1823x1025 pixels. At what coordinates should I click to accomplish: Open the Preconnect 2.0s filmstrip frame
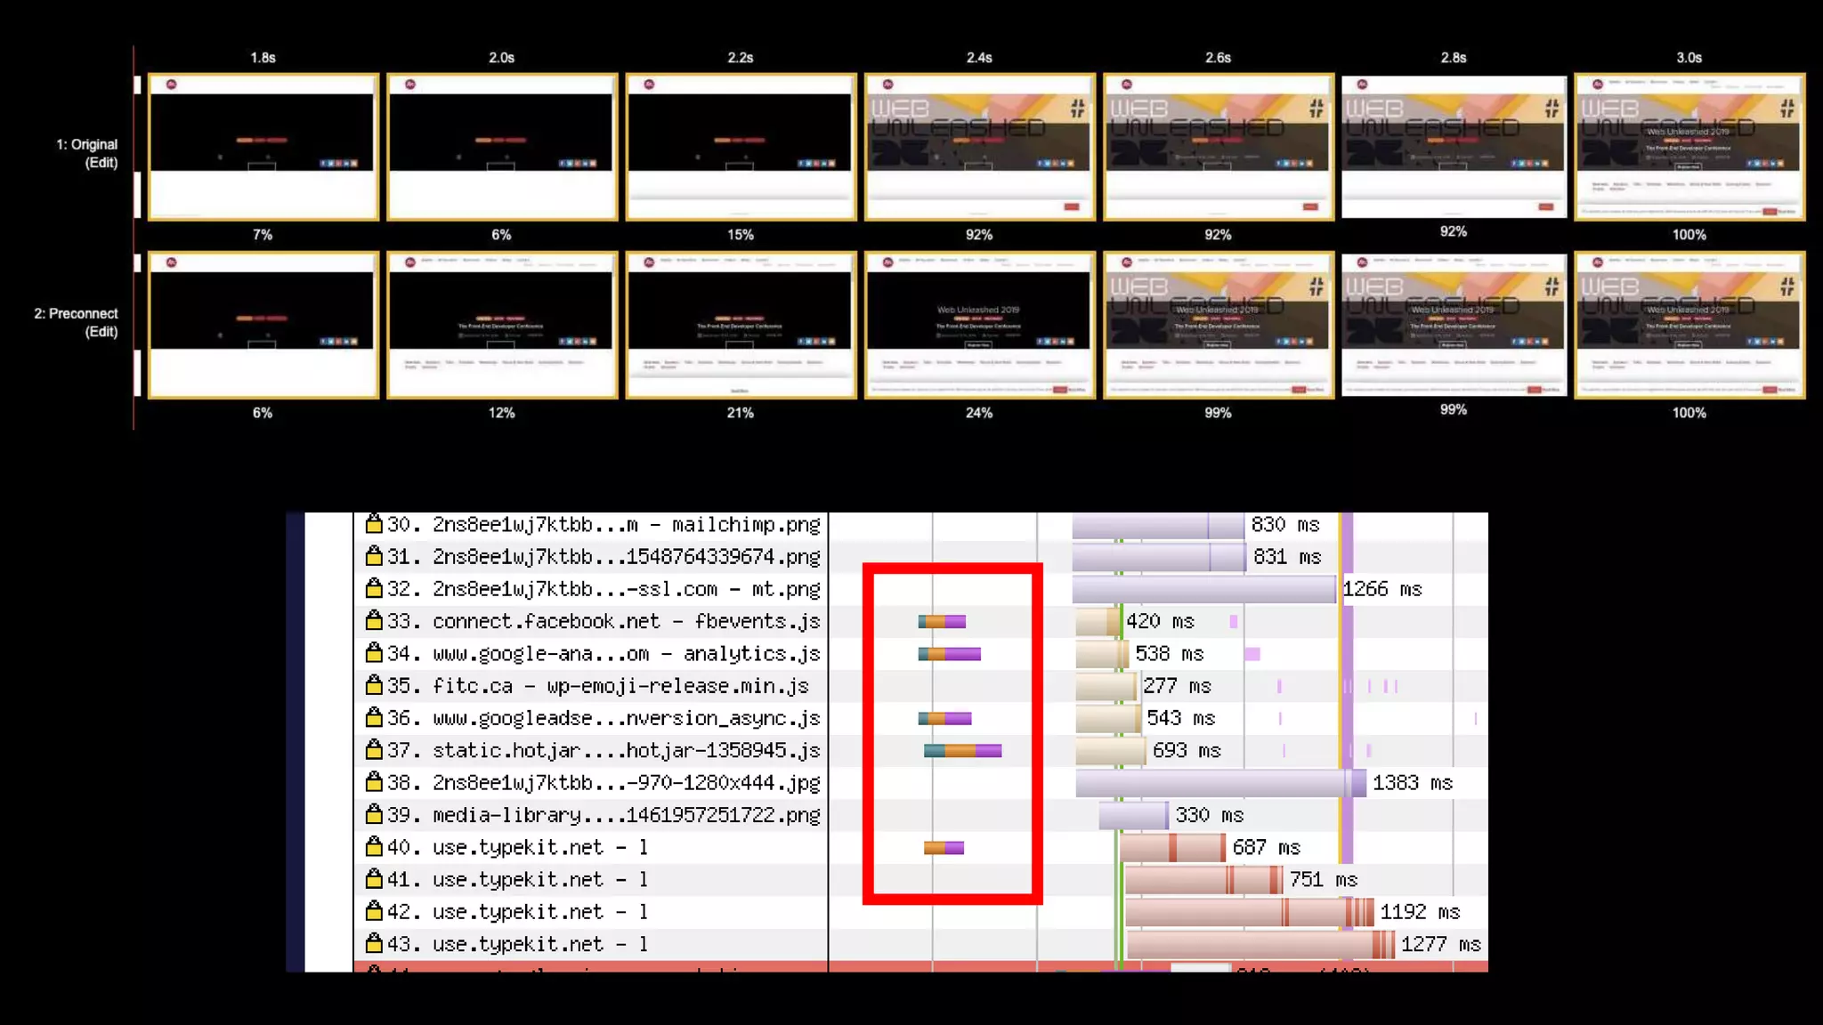(x=502, y=325)
